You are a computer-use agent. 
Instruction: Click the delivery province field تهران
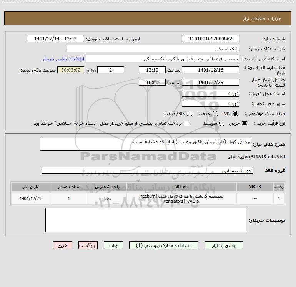click(x=211, y=93)
